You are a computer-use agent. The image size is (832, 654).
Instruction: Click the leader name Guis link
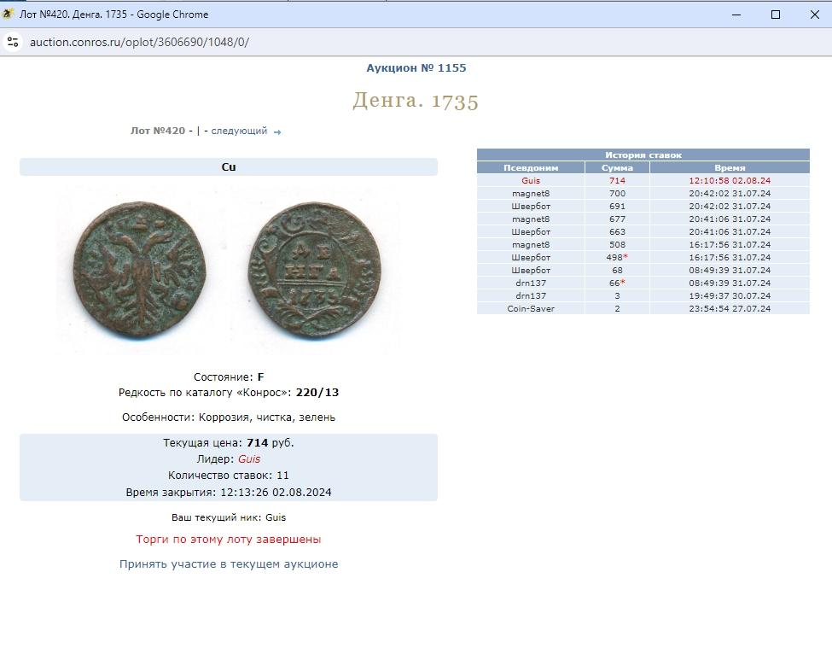[x=249, y=459]
